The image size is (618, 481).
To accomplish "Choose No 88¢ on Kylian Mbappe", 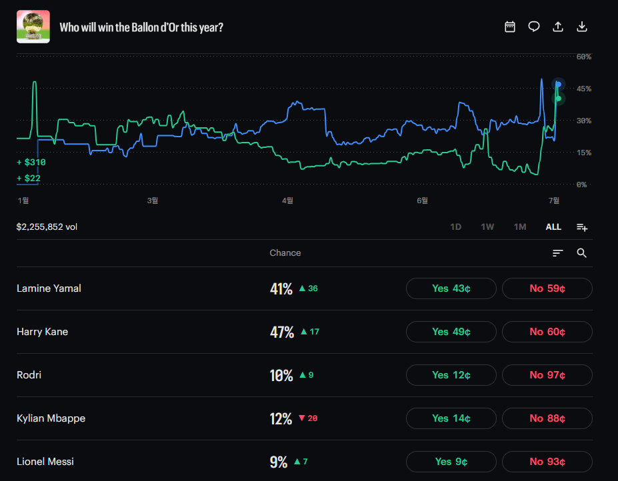I will coord(547,418).
